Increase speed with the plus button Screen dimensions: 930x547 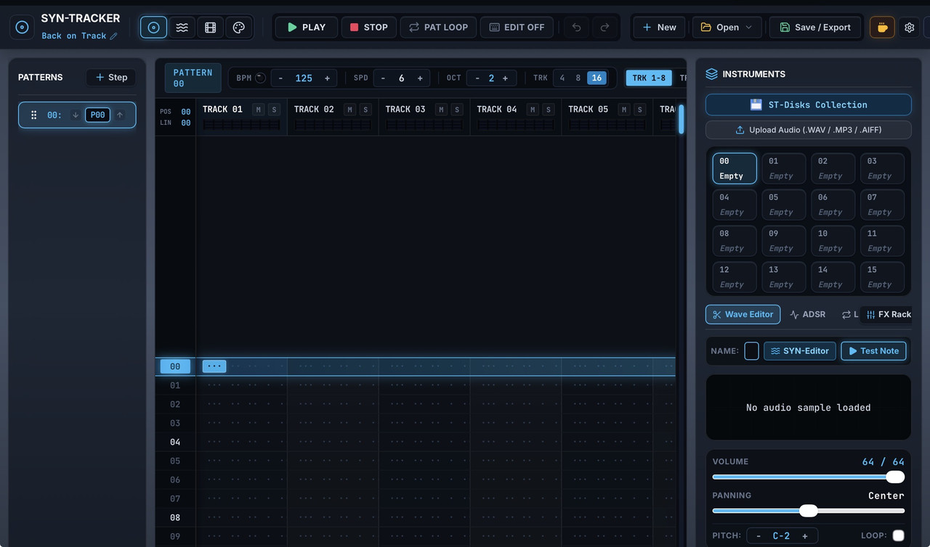pyautogui.click(x=420, y=78)
